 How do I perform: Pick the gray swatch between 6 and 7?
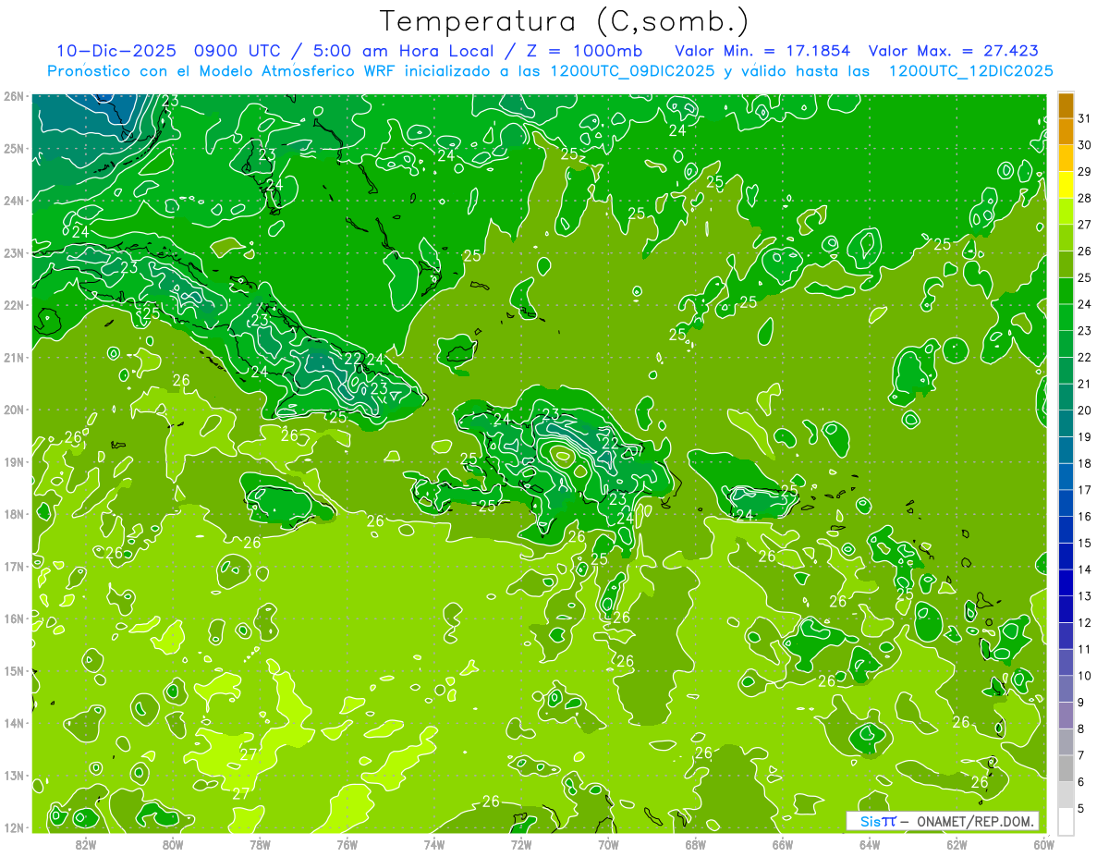pos(1066,768)
